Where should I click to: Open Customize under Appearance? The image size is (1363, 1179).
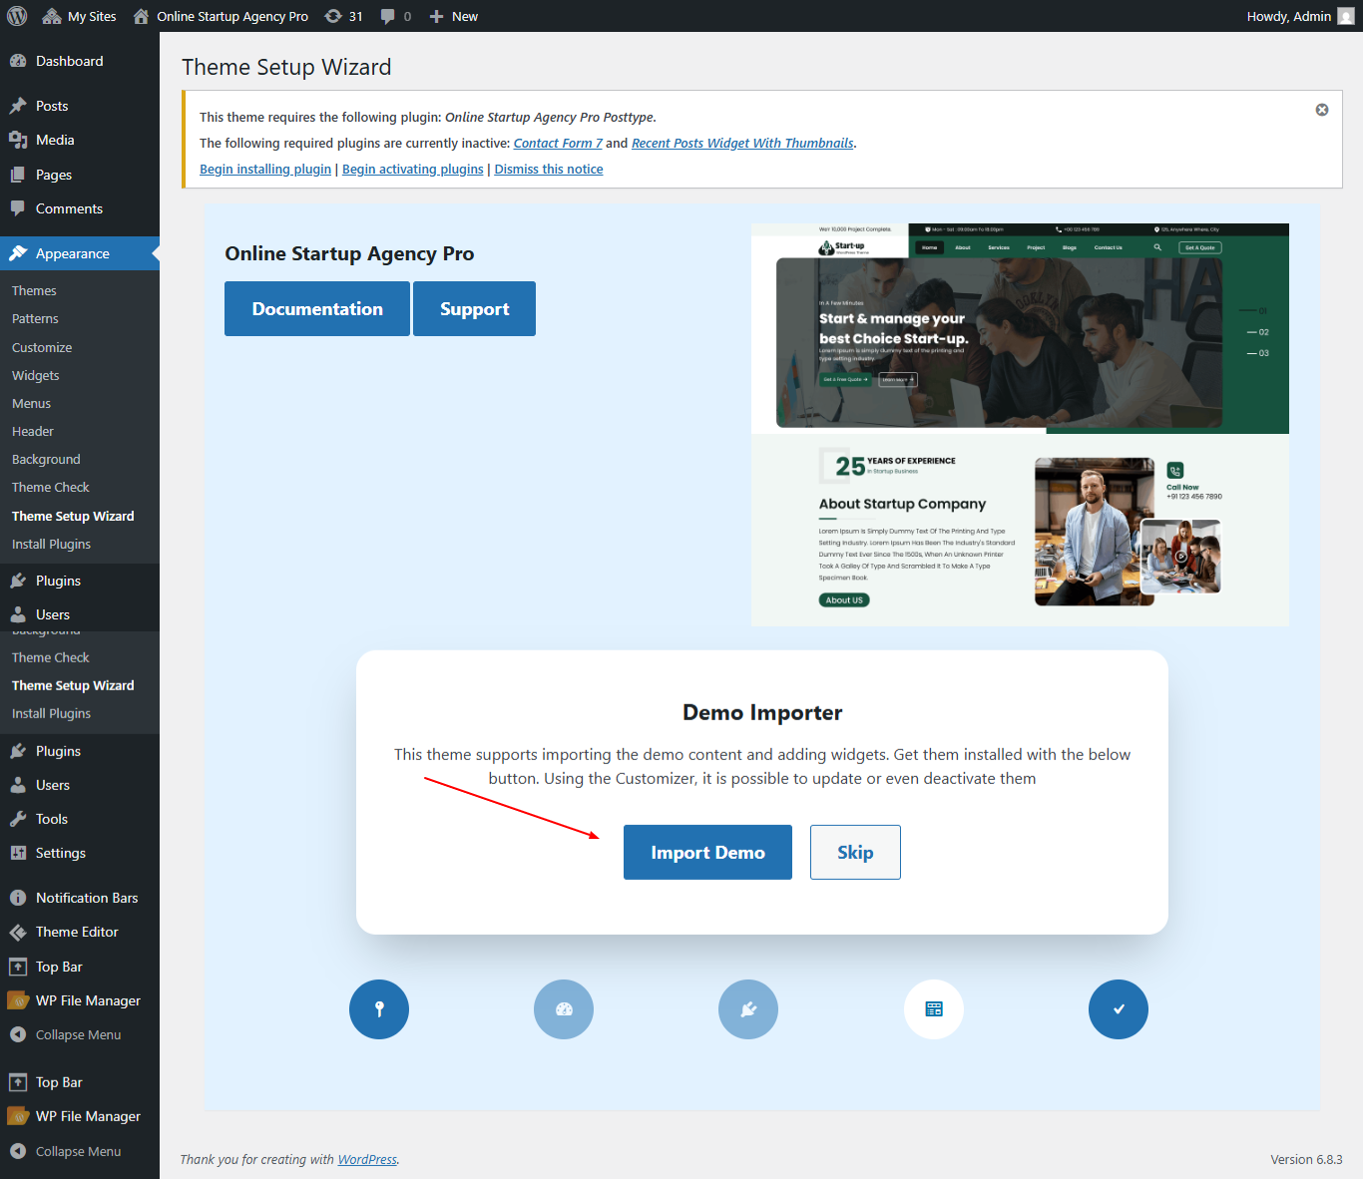(42, 347)
